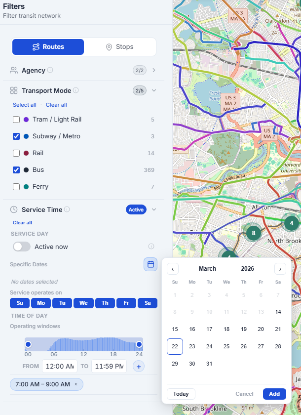Viewport: 301px width, 415px height.
Task: Switch to the Routes tab
Action: [x=48, y=47]
